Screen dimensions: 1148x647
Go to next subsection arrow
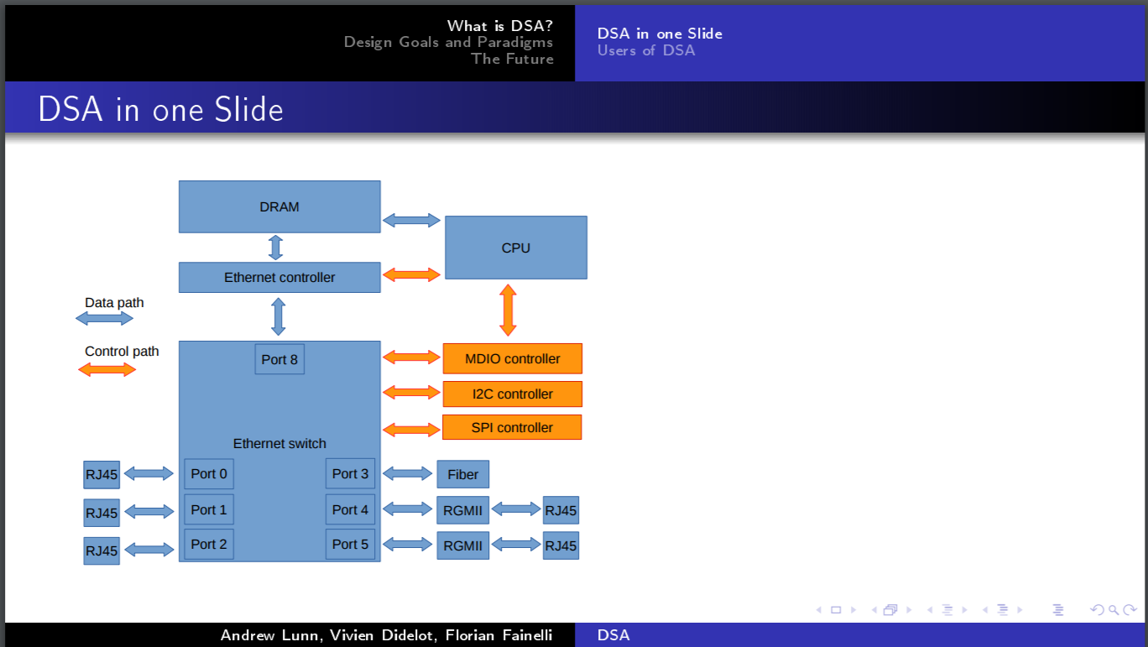[x=964, y=610]
